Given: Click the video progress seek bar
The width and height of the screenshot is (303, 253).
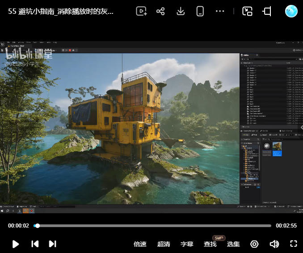Looking at the screenshot, I should [152, 226].
